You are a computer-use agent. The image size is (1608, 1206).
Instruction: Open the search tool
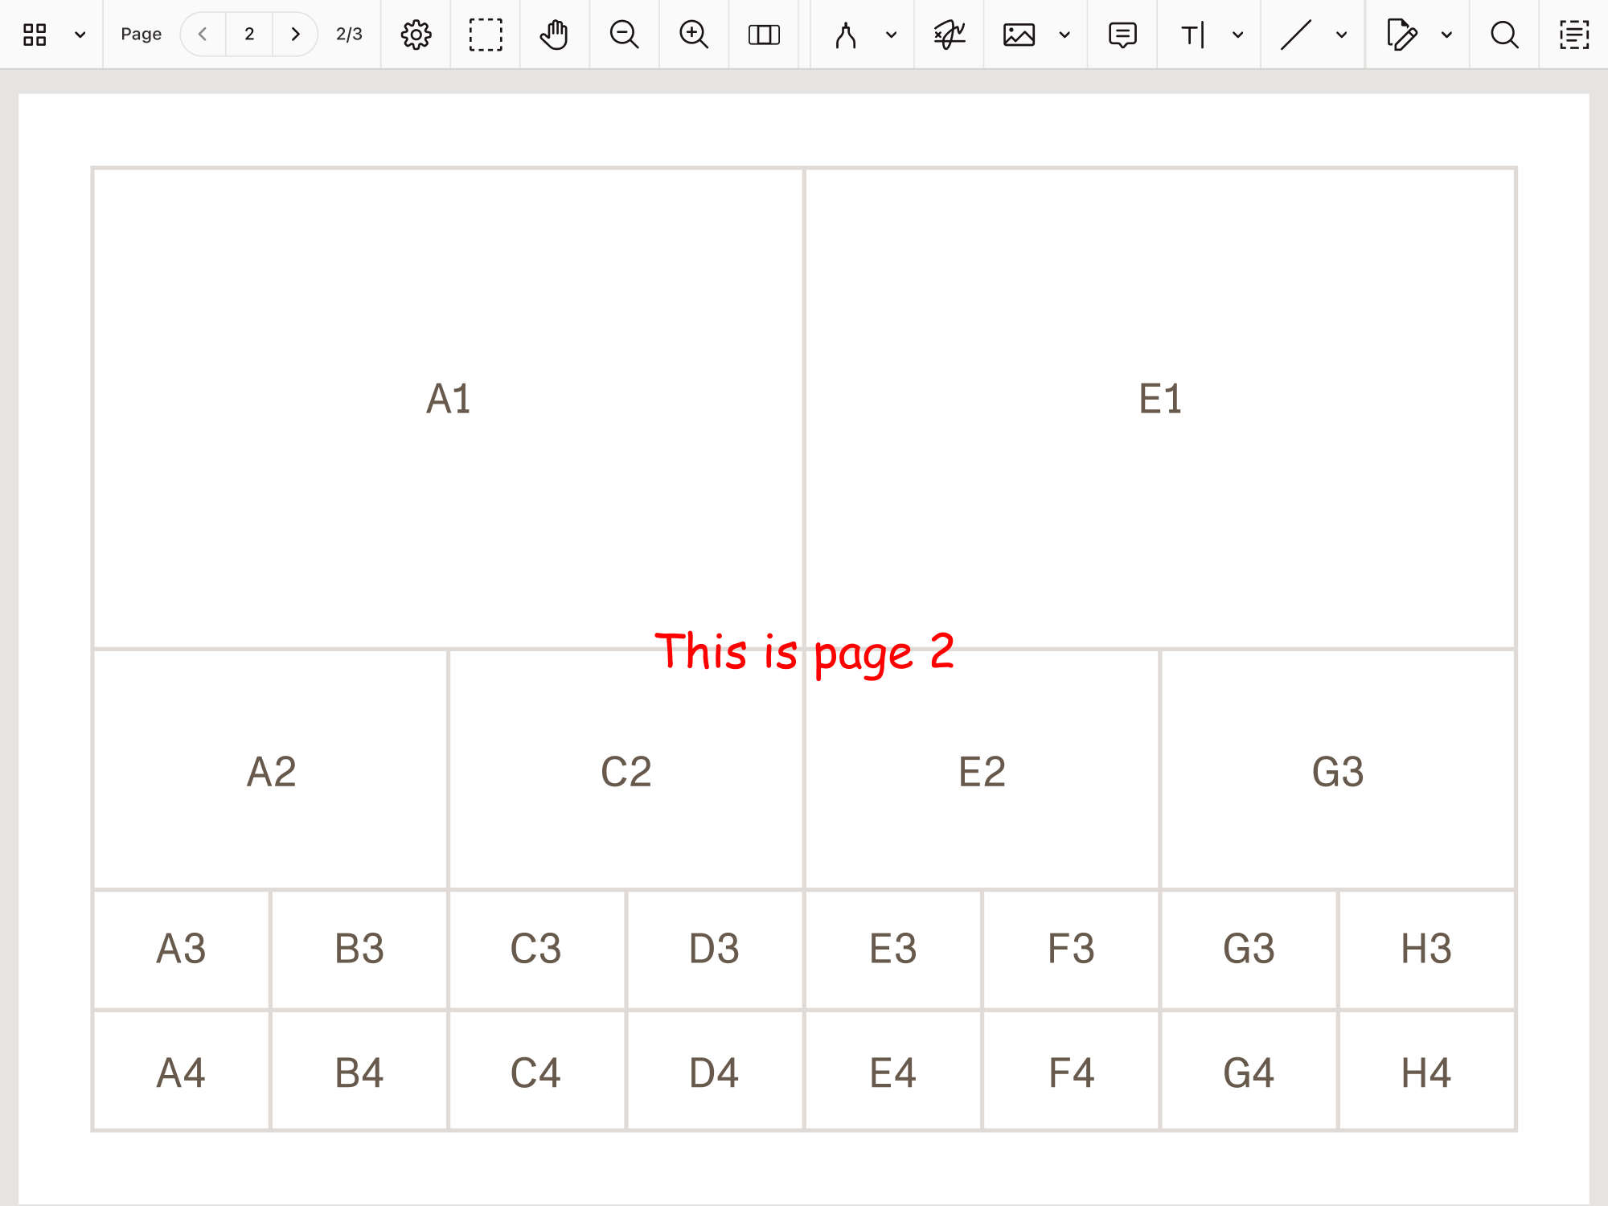(x=1503, y=35)
